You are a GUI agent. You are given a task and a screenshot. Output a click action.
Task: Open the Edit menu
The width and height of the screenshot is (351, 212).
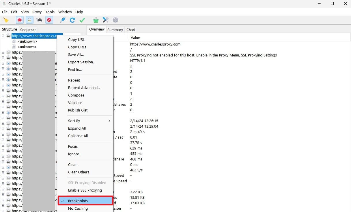click(x=14, y=12)
